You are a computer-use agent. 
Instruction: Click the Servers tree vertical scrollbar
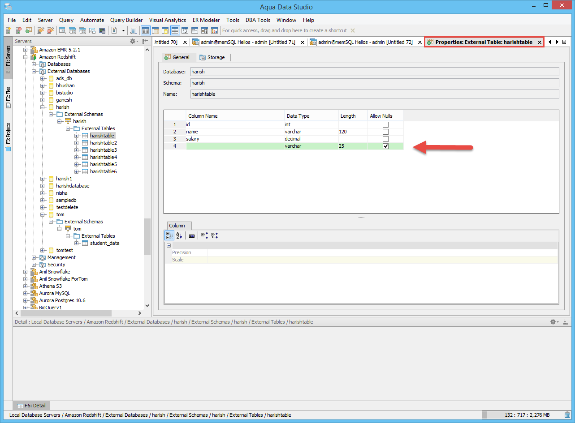click(x=147, y=237)
